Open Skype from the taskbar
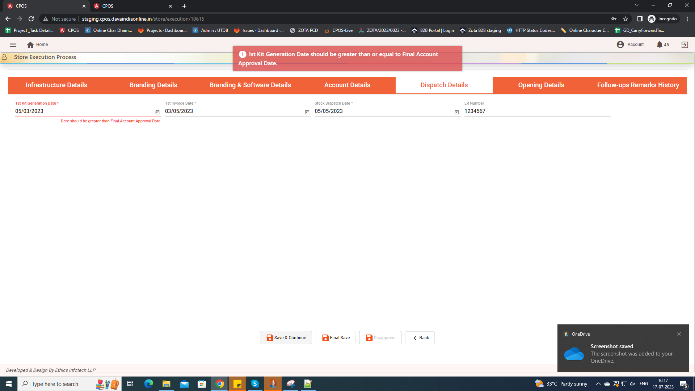This screenshot has width=695, height=391. coord(255,384)
